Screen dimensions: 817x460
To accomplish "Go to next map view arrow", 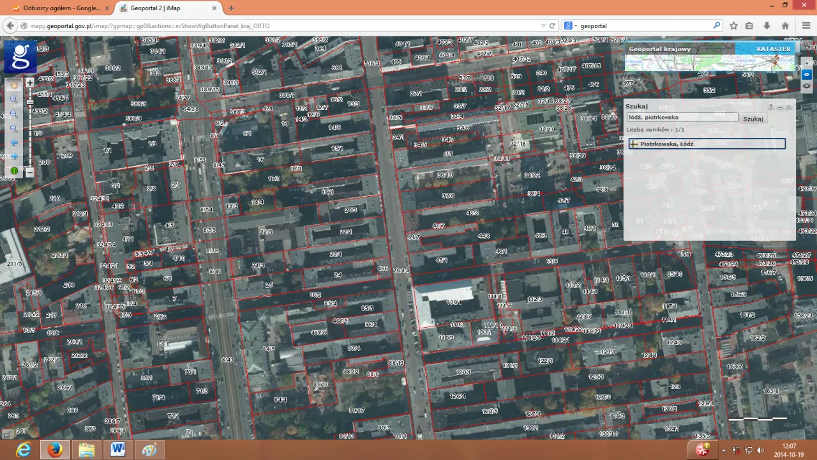I will click(13, 157).
